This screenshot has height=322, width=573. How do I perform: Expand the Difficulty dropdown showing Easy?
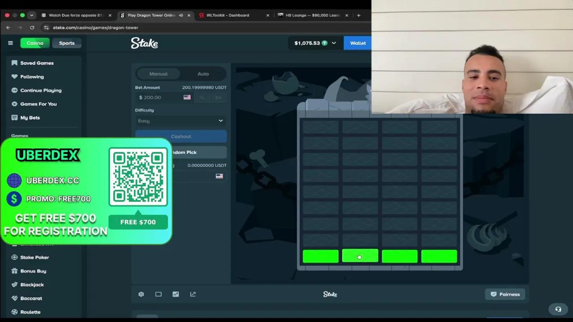coord(181,121)
